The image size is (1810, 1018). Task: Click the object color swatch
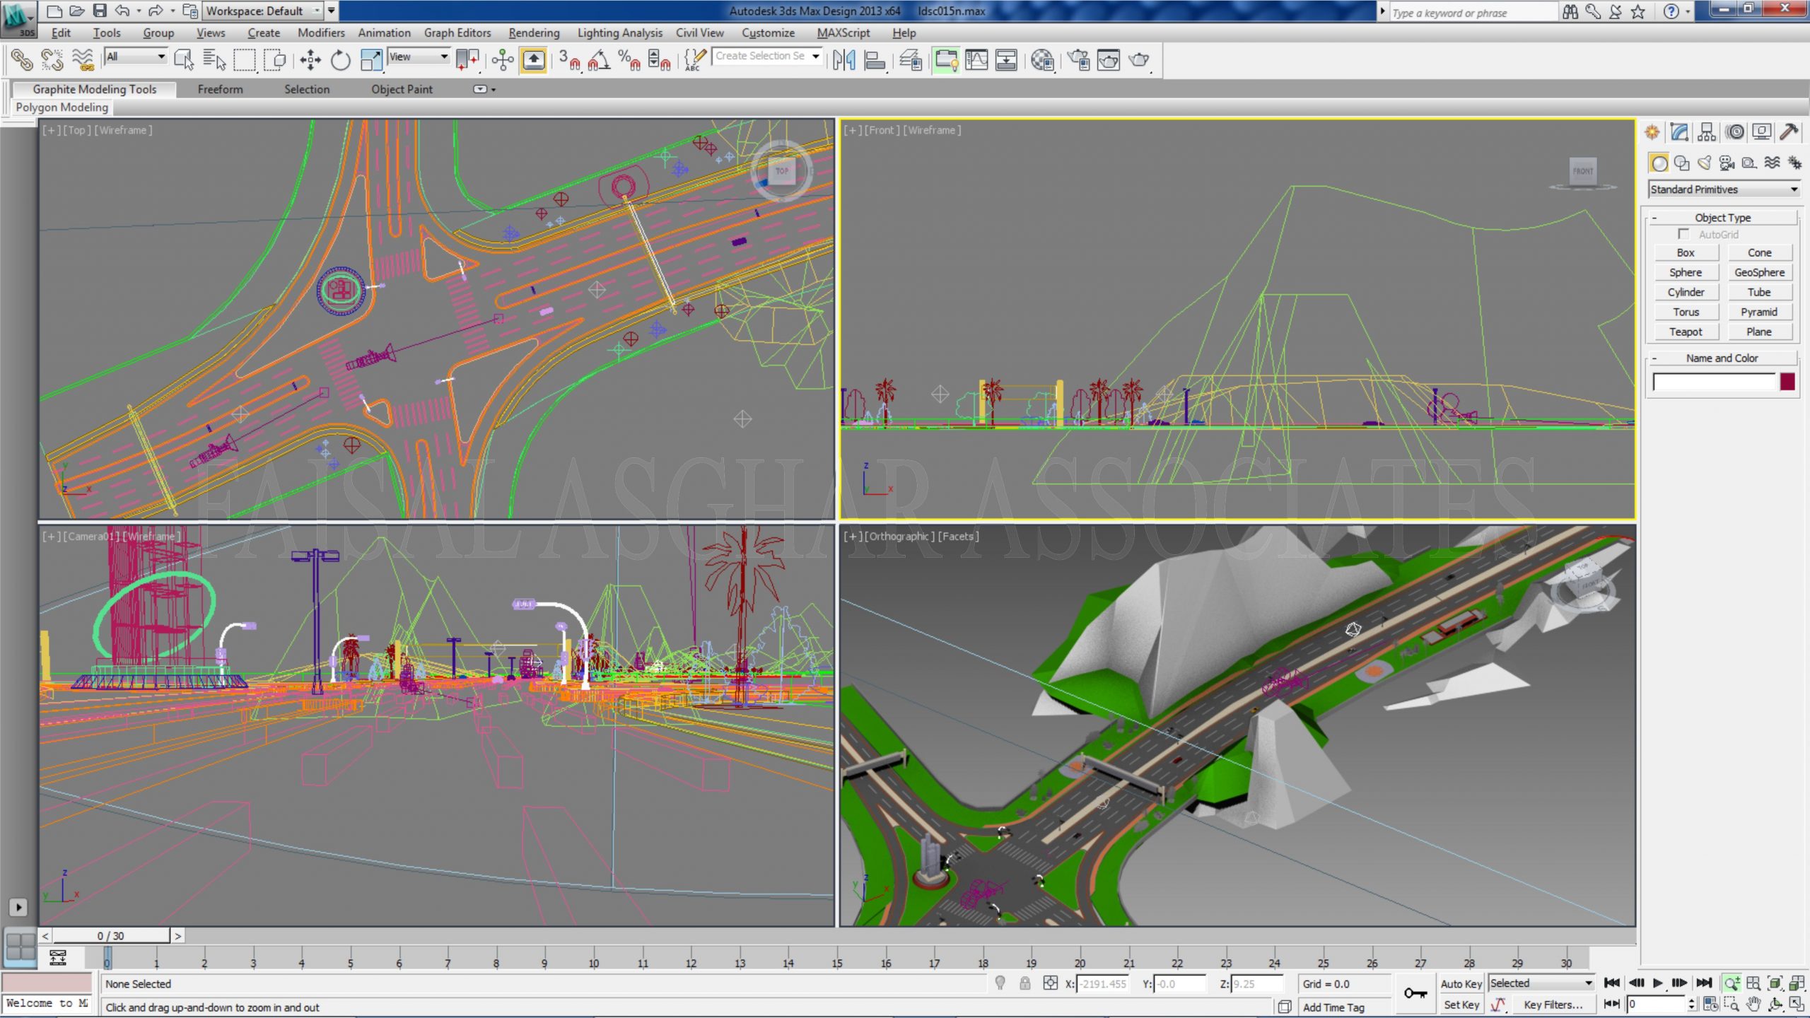tap(1787, 382)
